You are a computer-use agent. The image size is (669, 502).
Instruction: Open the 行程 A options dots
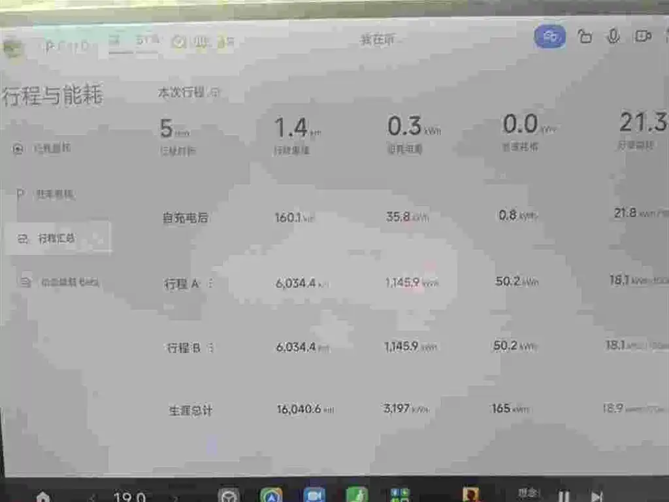click(210, 283)
